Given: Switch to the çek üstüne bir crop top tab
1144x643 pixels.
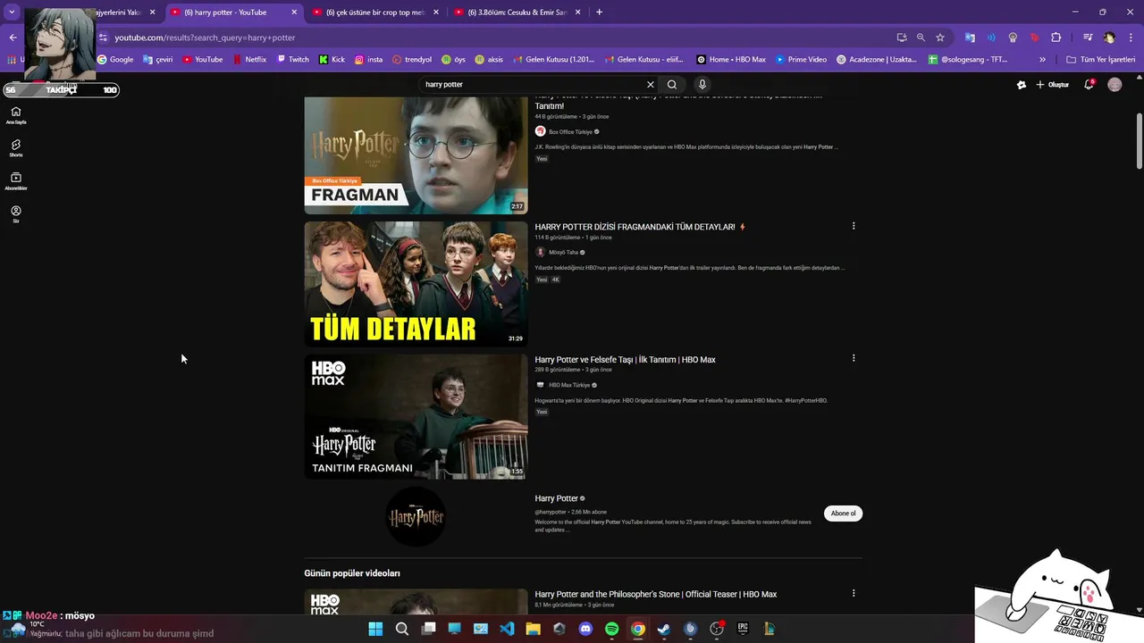Looking at the screenshot, I should pos(374,13).
